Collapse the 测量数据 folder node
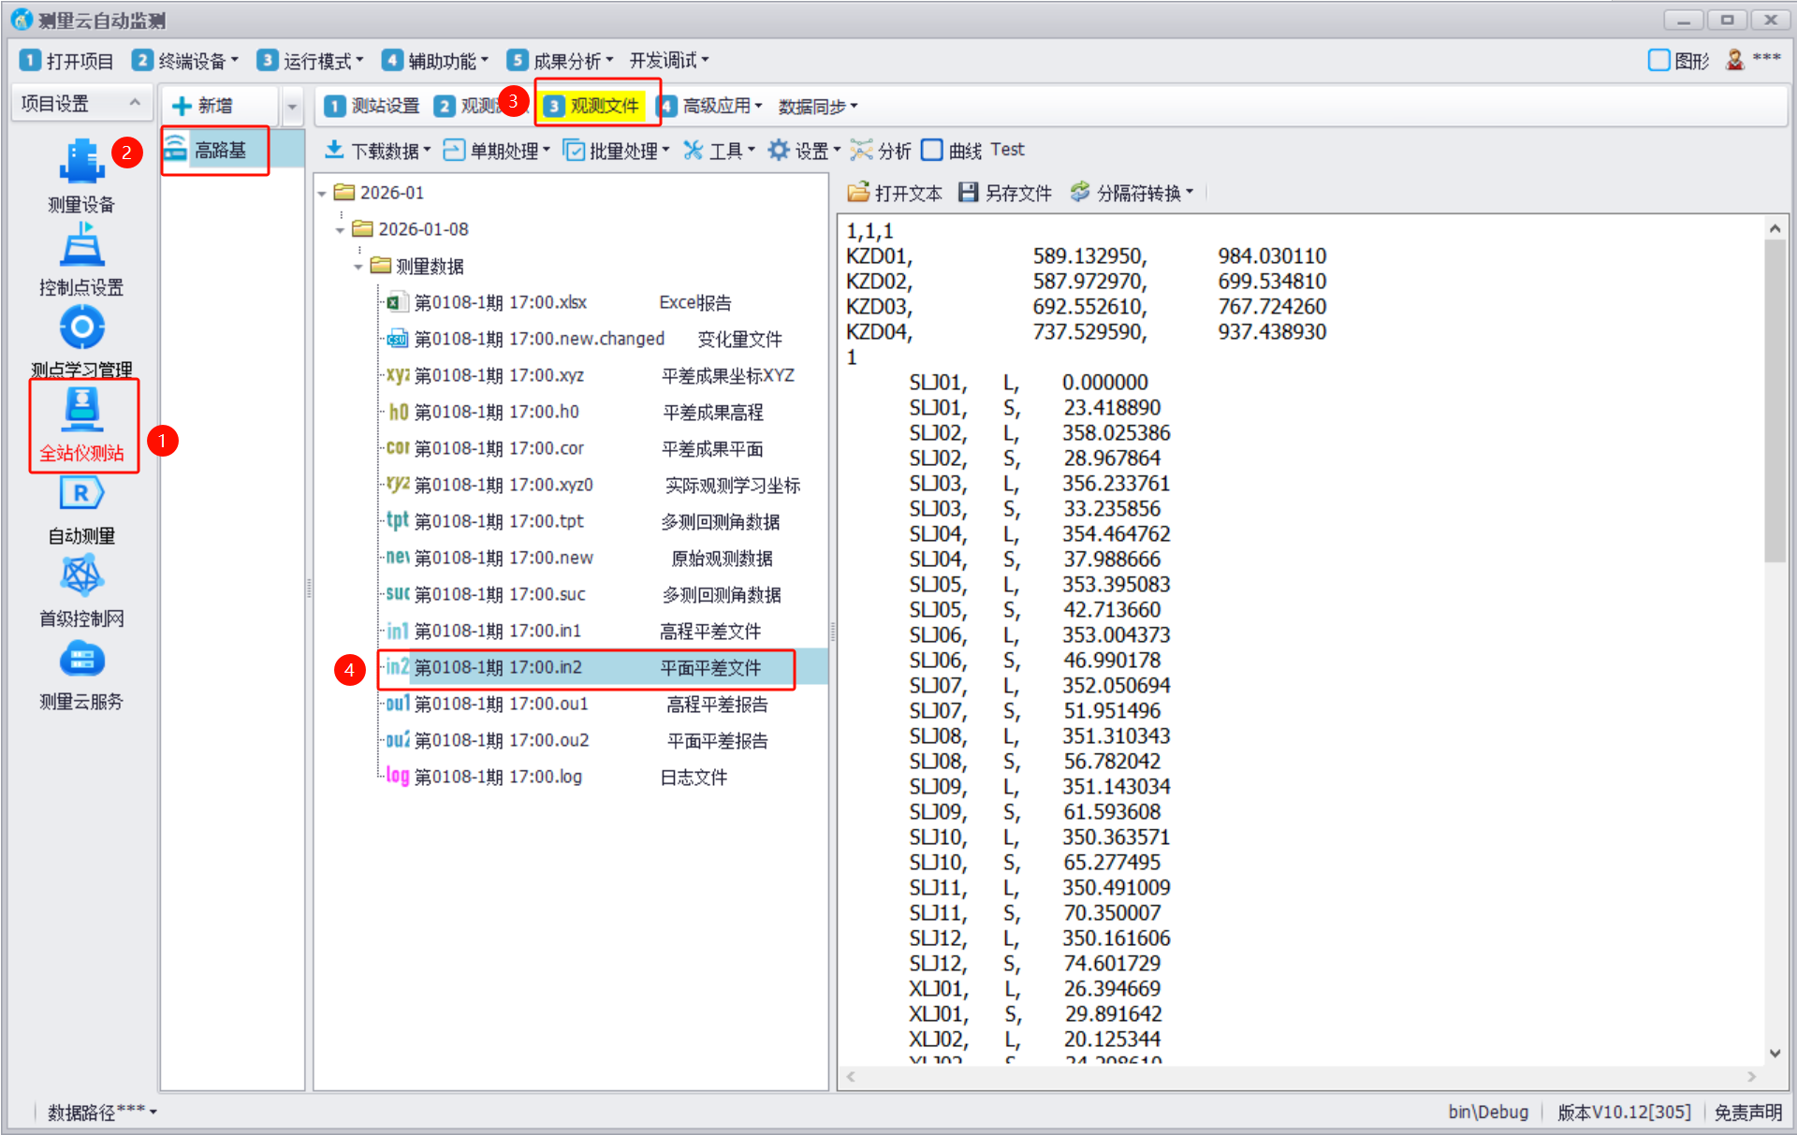 [x=358, y=267]
